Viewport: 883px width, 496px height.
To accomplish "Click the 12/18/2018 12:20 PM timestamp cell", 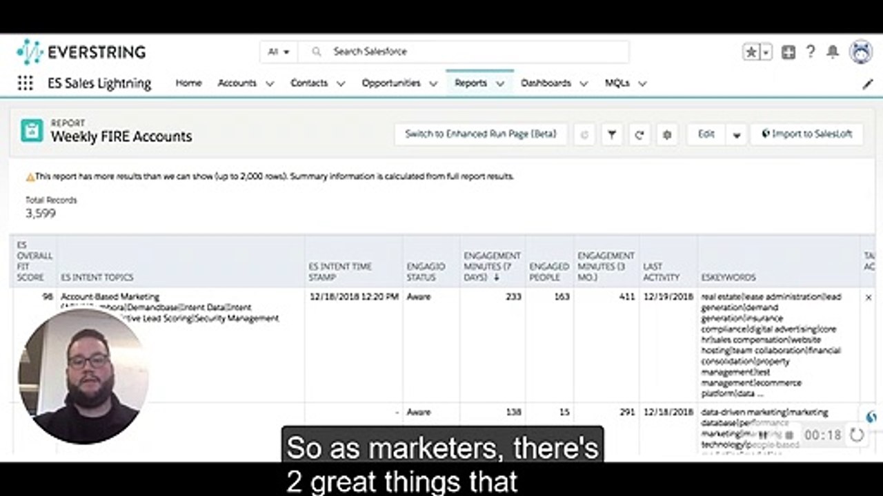I will [x=353, y=297].
